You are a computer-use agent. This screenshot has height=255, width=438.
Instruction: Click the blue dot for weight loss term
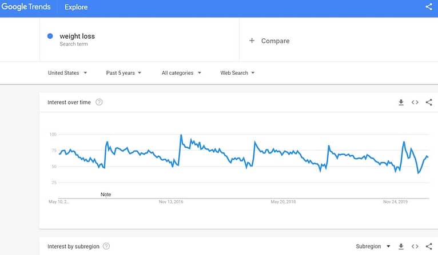pyautogui.click(x=50, y=36)
